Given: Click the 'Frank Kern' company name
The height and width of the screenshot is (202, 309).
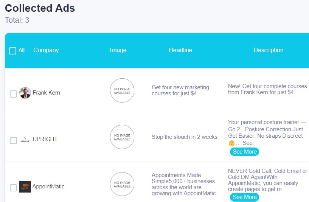Looking at the screenshot, I should pyautogui.click(x=46, y=93).
